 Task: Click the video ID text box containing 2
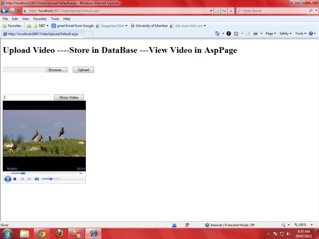[27, 97]
